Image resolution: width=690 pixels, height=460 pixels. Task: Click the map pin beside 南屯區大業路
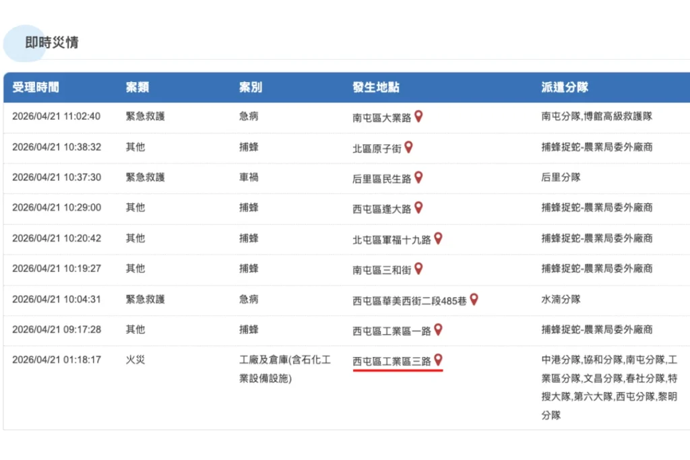pyautogui.click(x=418, y=116)
